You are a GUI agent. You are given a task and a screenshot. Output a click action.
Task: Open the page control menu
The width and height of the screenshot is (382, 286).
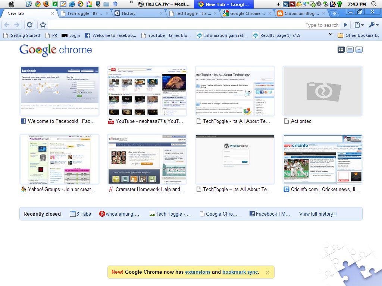pyautogui.click(x=359, y=25)
